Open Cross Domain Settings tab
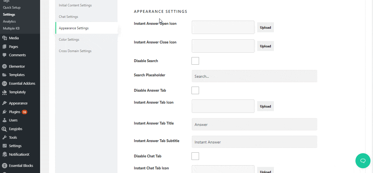This screenshot has height=173, width=373. coord(75,51)
